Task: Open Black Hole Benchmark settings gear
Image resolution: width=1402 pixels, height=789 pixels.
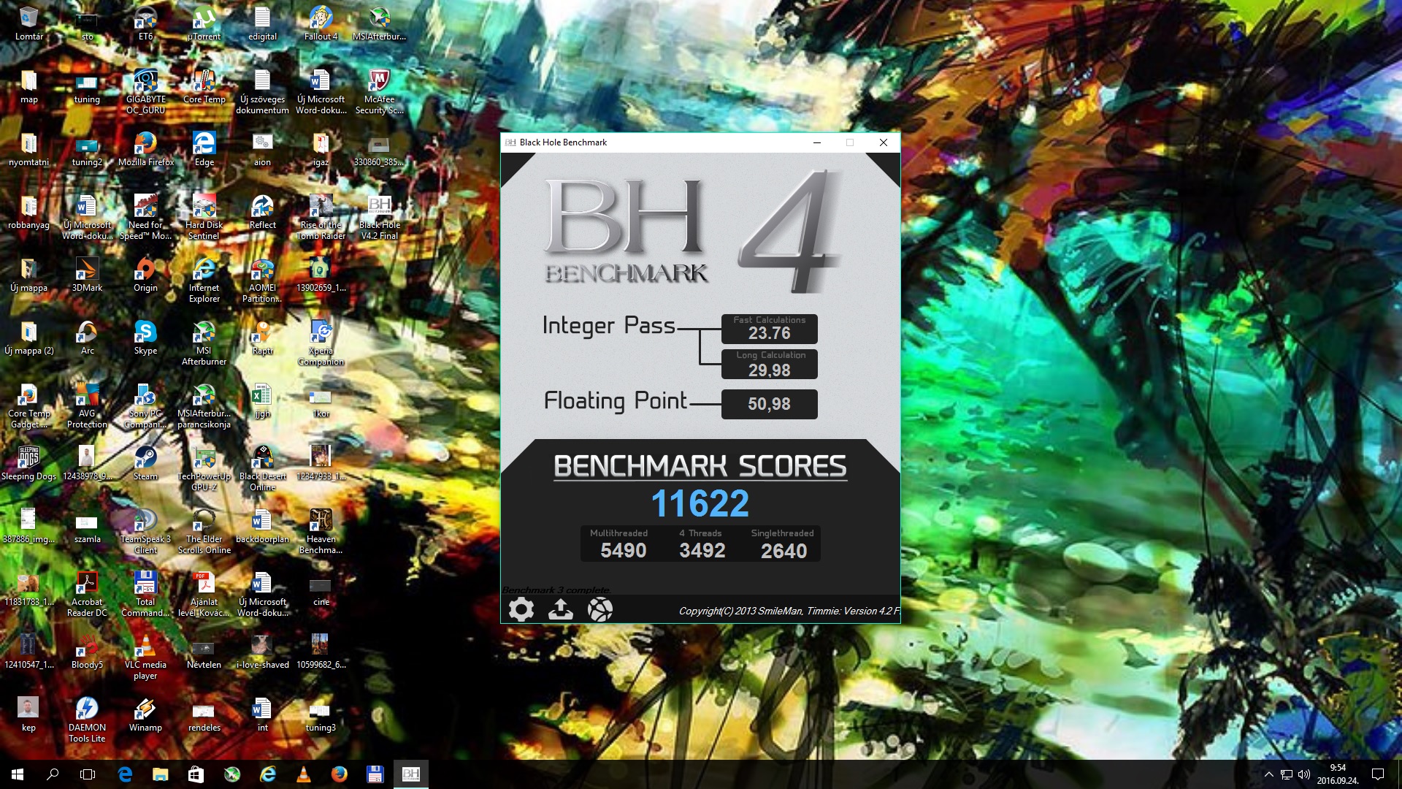Action: (521, 609)
